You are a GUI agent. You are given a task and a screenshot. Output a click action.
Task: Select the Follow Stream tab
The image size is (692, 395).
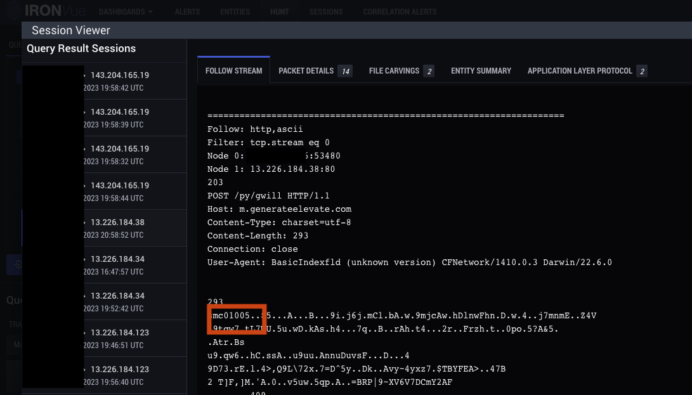[x=233, y=70]
